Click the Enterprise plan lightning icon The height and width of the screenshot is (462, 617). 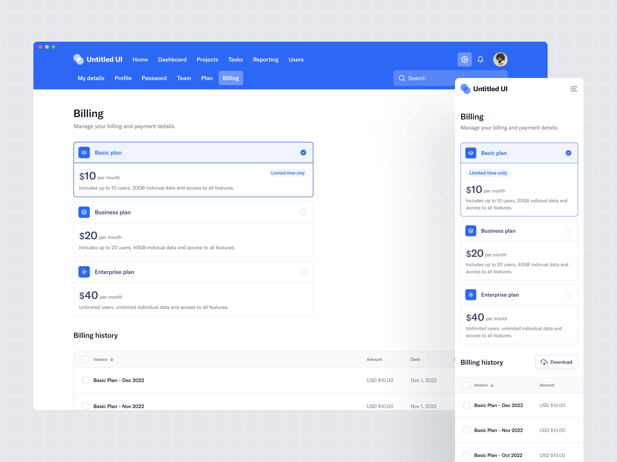pos(84,272)
